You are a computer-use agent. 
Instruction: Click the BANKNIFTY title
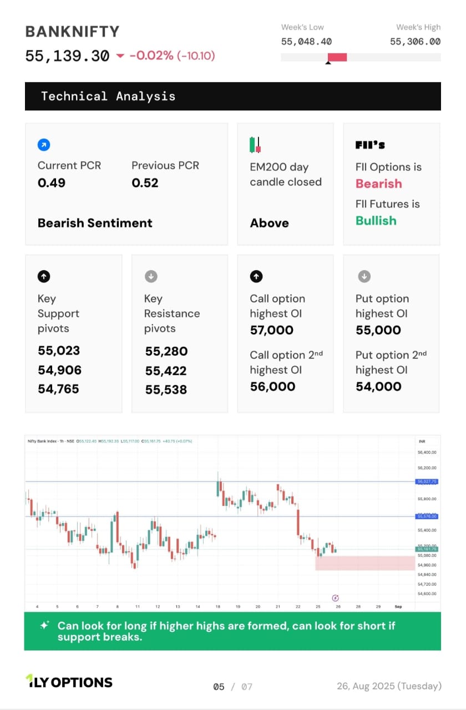(72, 32)
